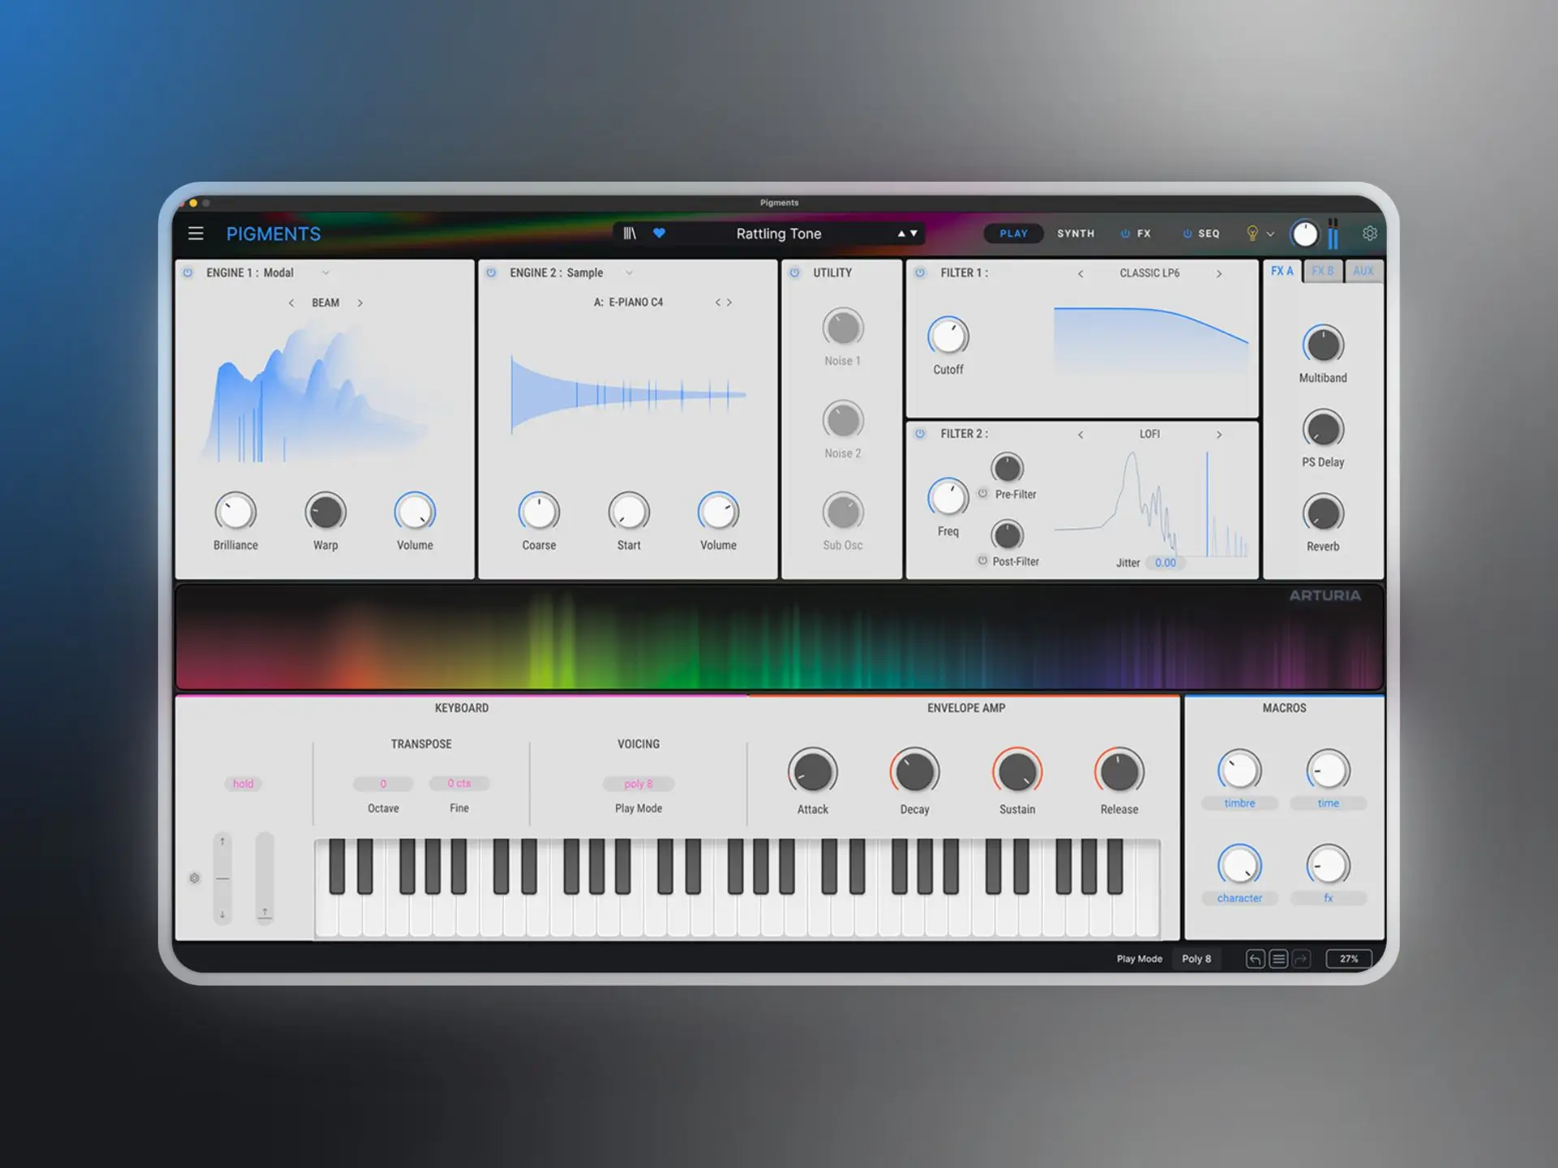Click the Poly 8 status bar value
The width and height of the screenshot is (1558, 1168).
[1196, 959]
